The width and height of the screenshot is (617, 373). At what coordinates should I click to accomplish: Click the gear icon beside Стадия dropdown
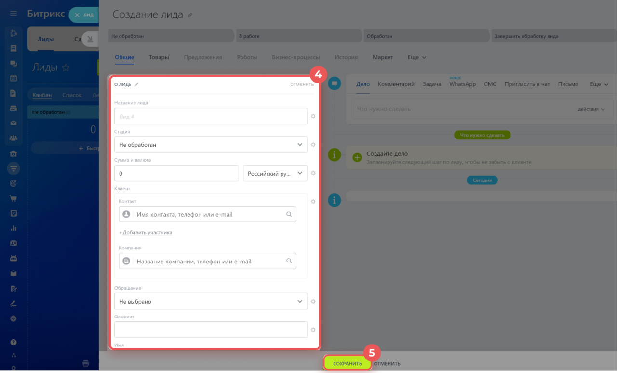click(x=313, y=145)
